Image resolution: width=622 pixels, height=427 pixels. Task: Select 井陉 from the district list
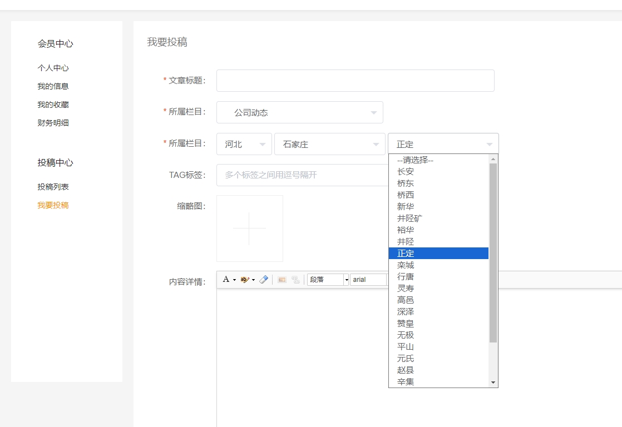click(x=439, y=241)
